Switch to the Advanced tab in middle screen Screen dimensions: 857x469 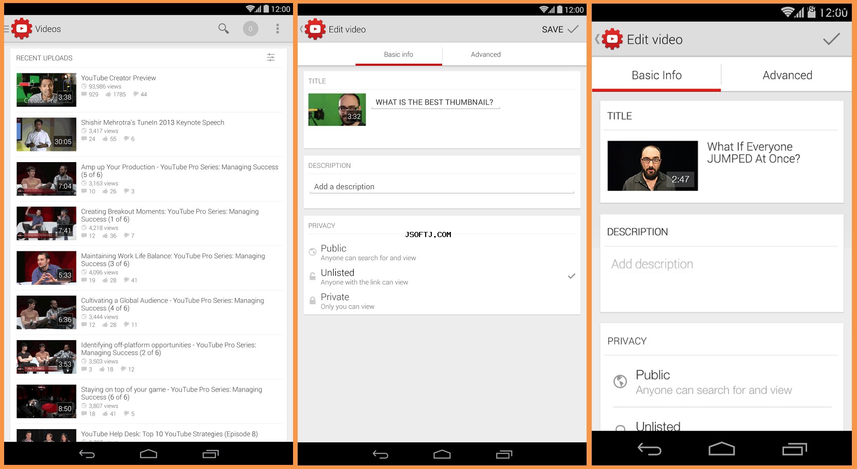pos(486,54)
